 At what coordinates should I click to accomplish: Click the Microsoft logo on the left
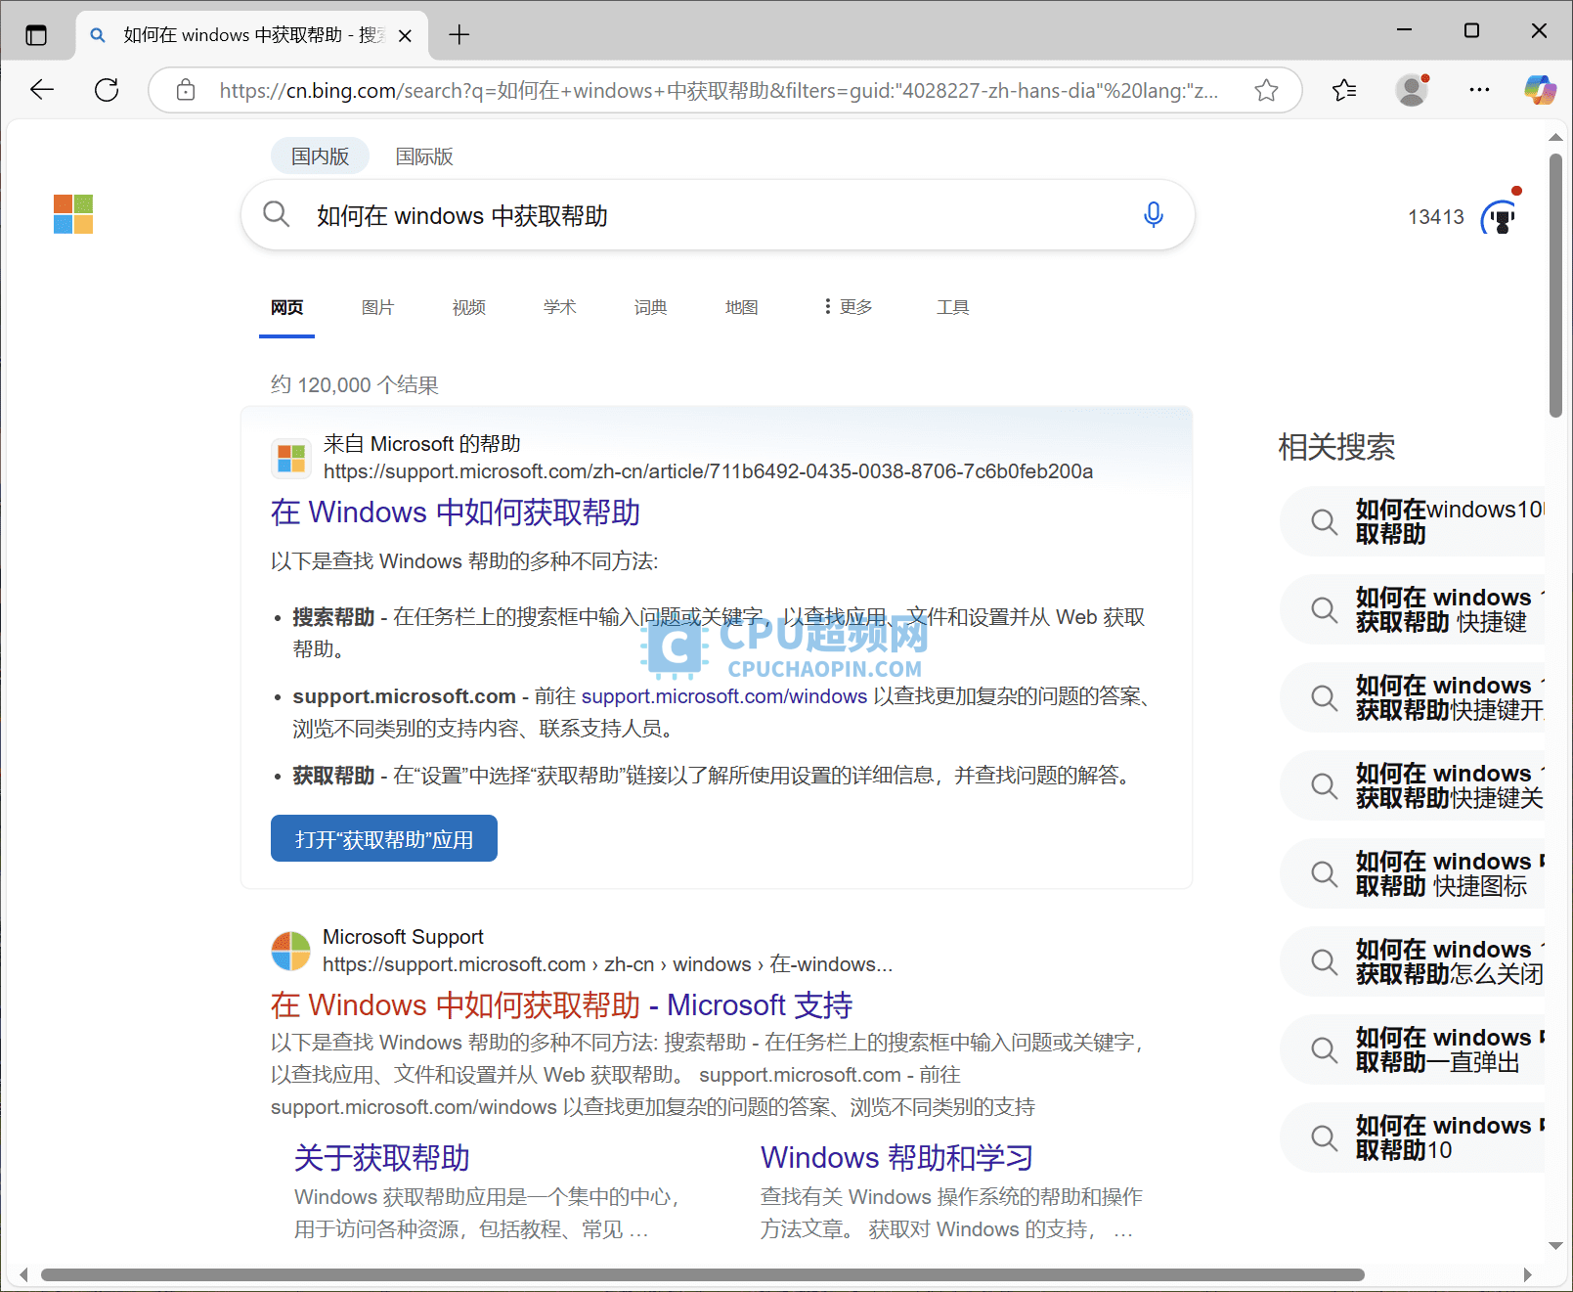pos(72,214)
